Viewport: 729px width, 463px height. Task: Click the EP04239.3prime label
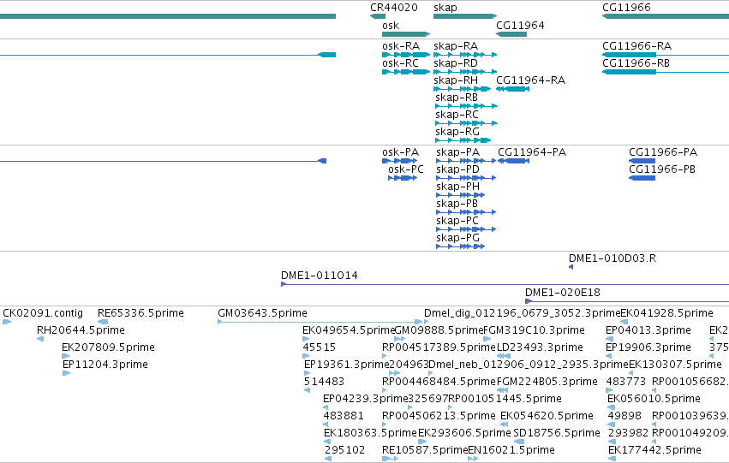pos(365,399)
